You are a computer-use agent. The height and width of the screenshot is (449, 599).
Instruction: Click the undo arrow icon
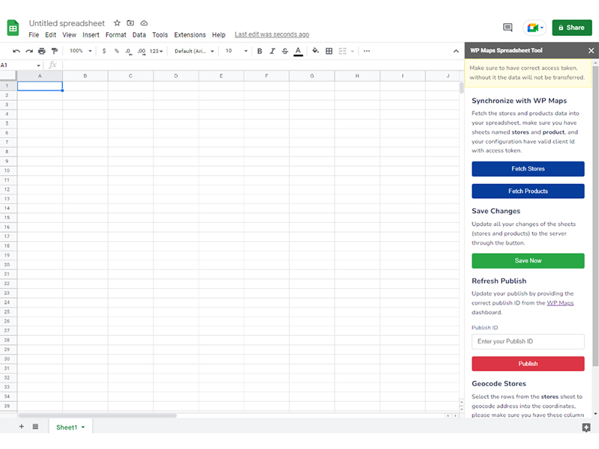pyautogui.click(x=16, y=51)
